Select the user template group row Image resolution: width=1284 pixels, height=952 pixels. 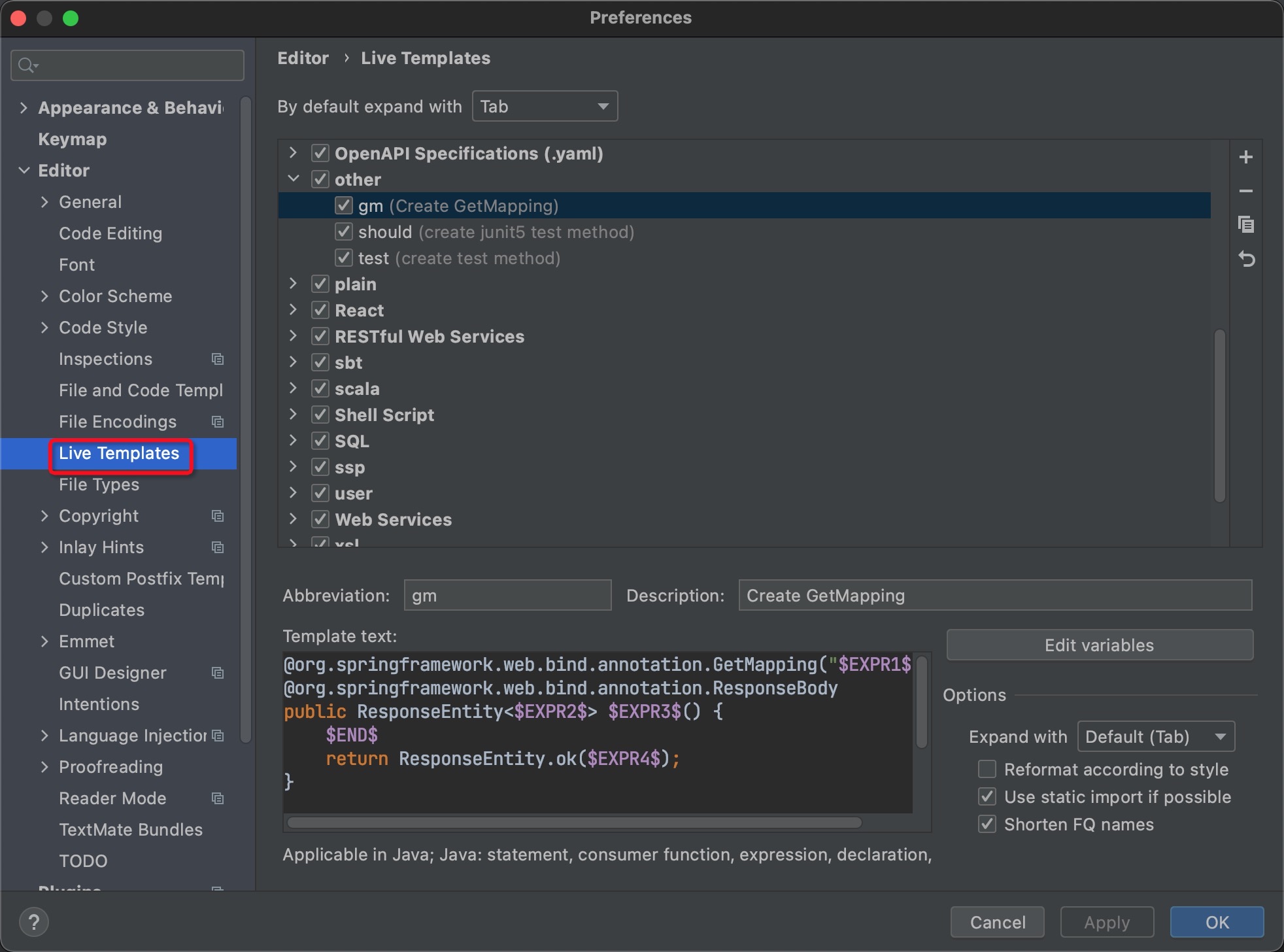click(x=744, y=493)
